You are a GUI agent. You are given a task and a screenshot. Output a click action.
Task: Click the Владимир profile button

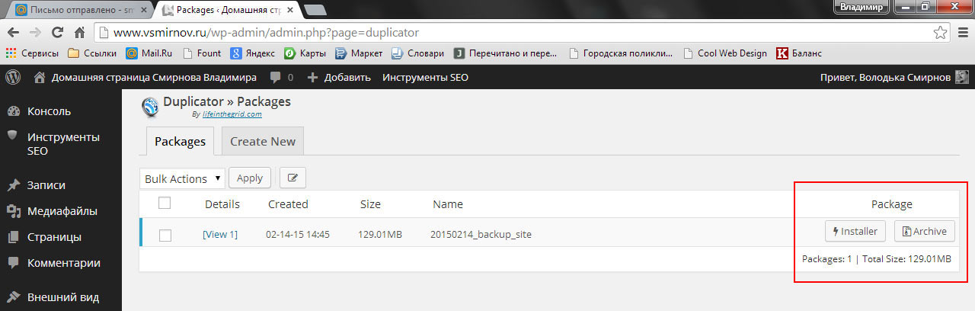(x=862, y=7)
